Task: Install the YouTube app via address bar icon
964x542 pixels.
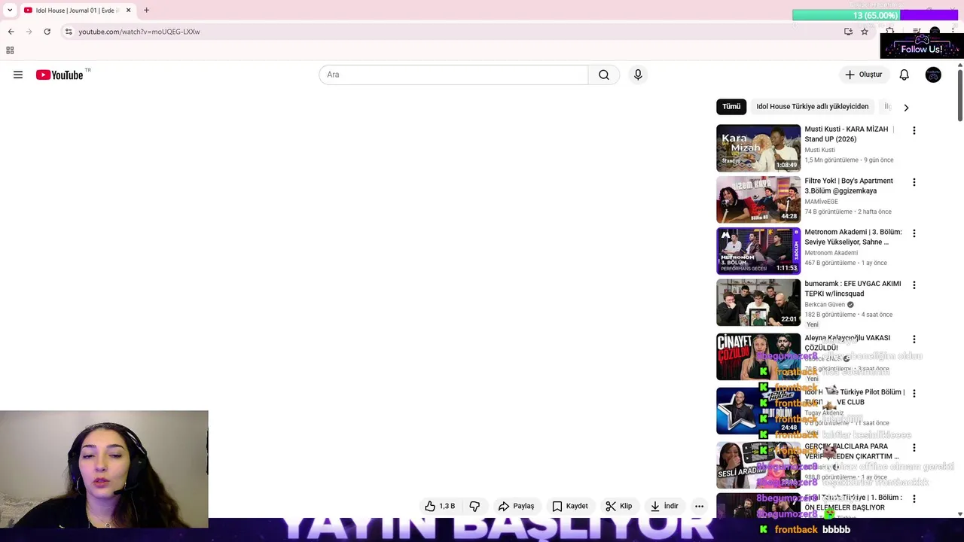Action: [x=848, y=32]
